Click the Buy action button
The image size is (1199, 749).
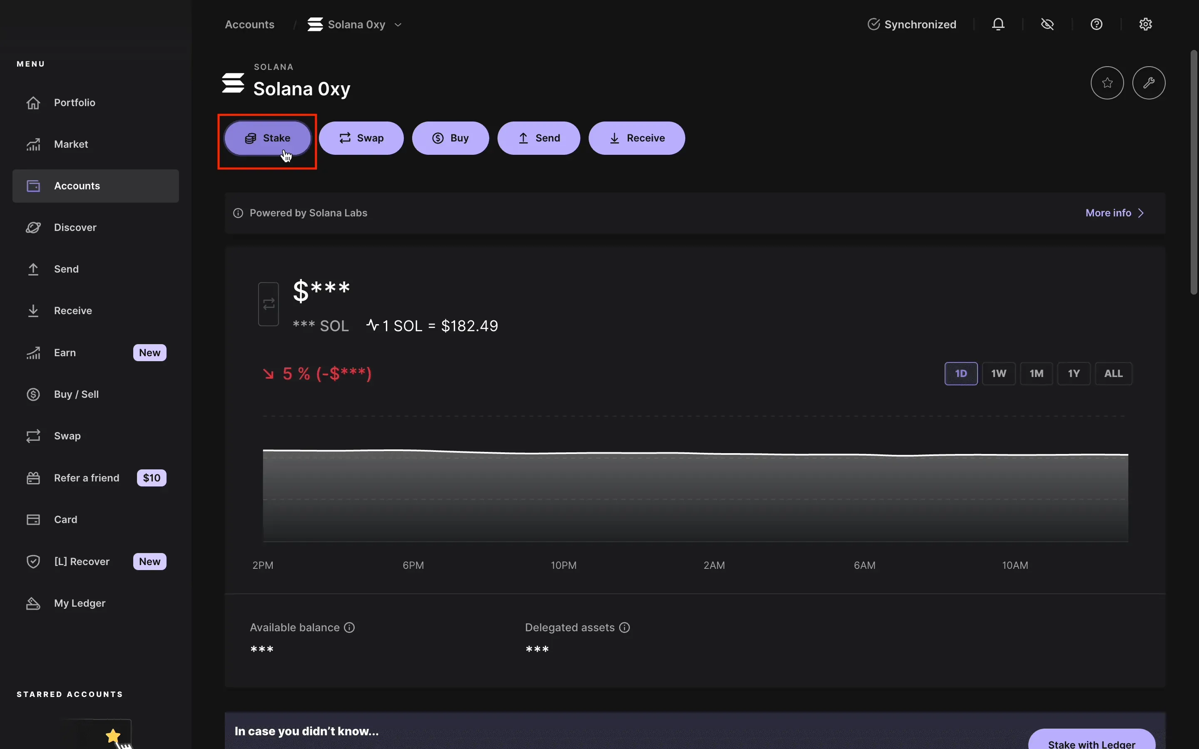[x=450, y=138]
